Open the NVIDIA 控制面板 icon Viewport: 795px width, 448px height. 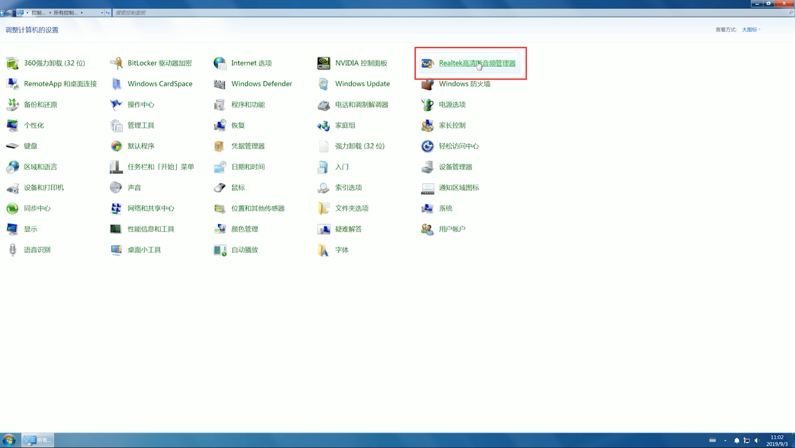(x=324, y=63)
